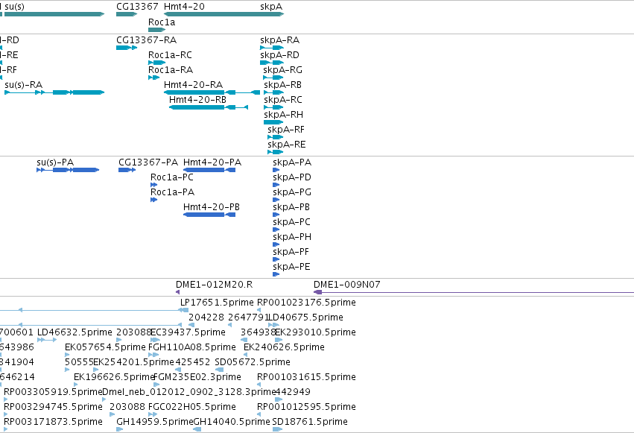Select the Roc1a-PA protein label

pyautogui.click(x=172, y=192)
